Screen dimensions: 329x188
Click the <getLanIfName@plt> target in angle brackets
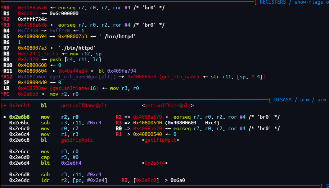168,105
